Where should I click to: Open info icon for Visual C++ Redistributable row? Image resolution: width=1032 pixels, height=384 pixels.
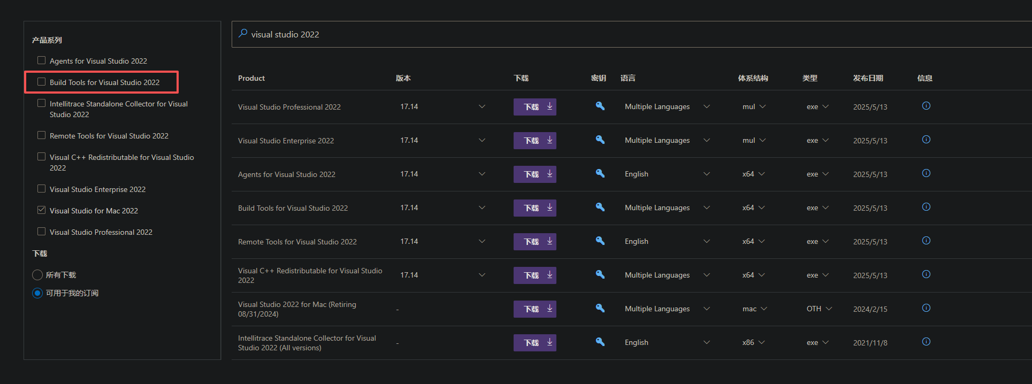tap(926, 274)
